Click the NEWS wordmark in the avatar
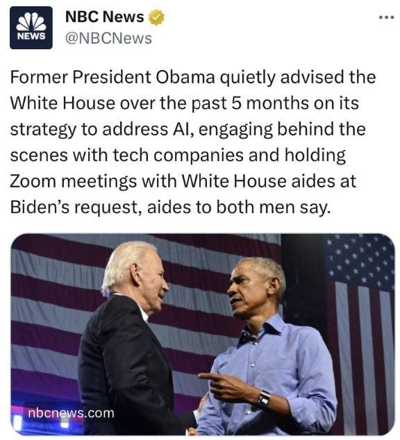 tap(31, 37)
